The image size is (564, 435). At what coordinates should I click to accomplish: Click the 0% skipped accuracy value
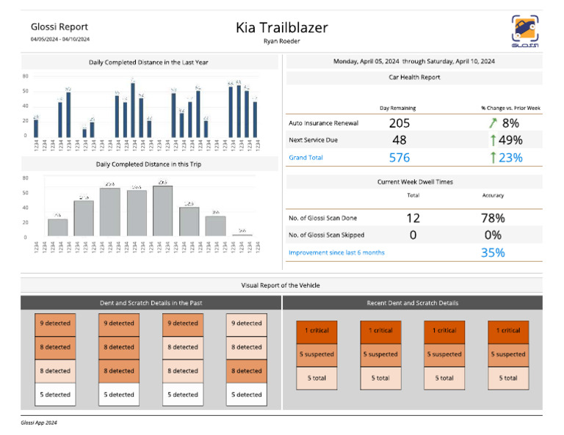(493, 235)
